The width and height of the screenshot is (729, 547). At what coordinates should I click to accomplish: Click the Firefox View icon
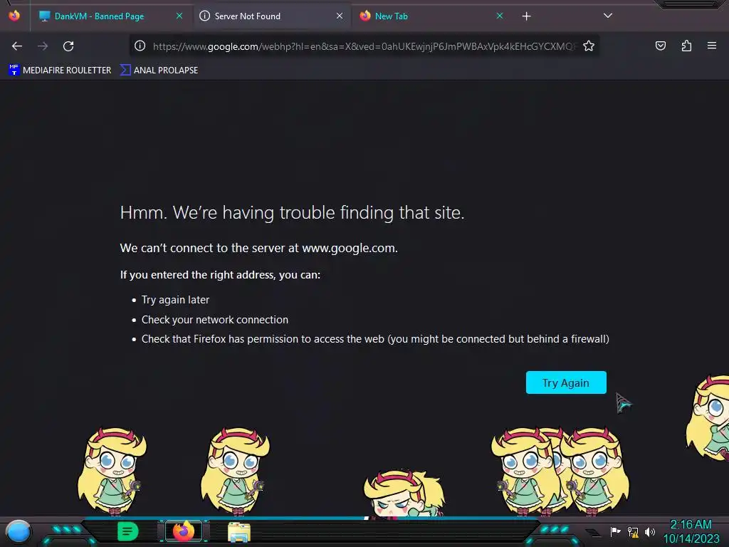tap(14, 16)
